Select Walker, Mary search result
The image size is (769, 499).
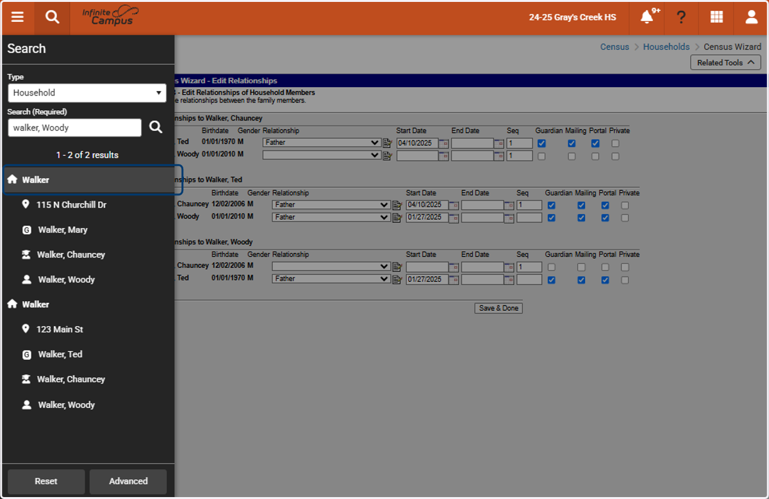coord(63,229)
